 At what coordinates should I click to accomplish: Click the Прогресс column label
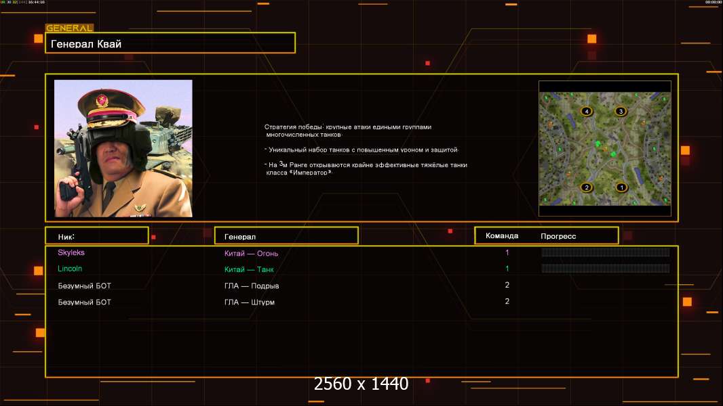[558, 236]
